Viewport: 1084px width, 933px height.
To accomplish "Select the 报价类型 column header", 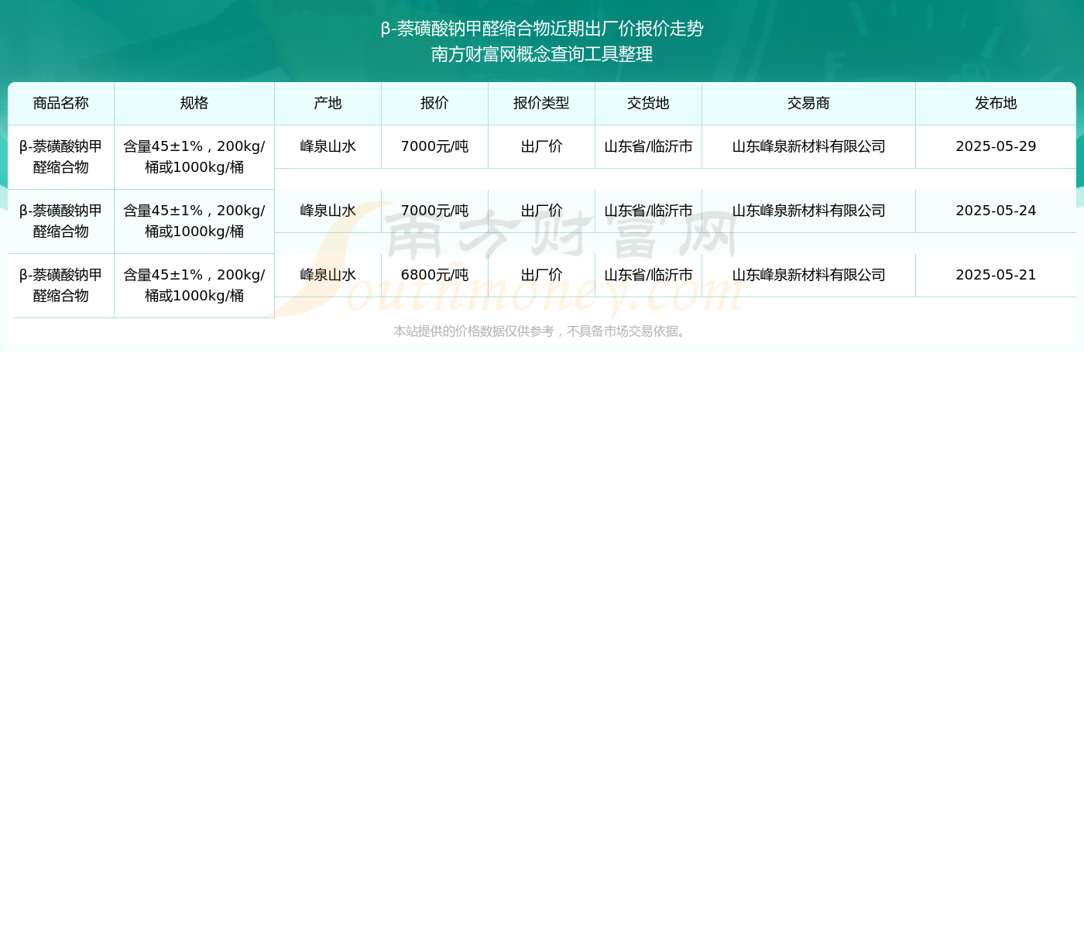I will [x=542, y=103].
